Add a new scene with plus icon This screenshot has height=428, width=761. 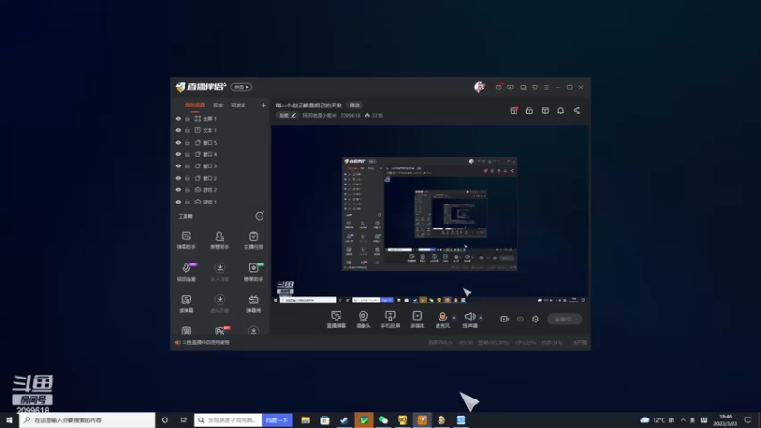click(x=263, y=105)
